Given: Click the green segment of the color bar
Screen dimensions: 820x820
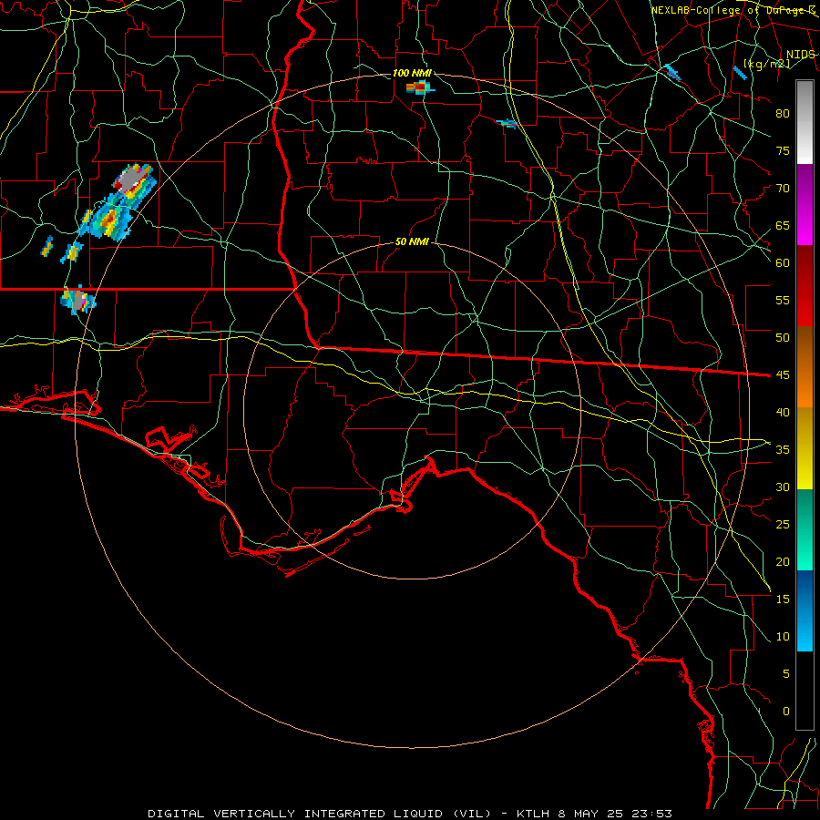Looking at the screenshot, I should [x=805, y=529].
